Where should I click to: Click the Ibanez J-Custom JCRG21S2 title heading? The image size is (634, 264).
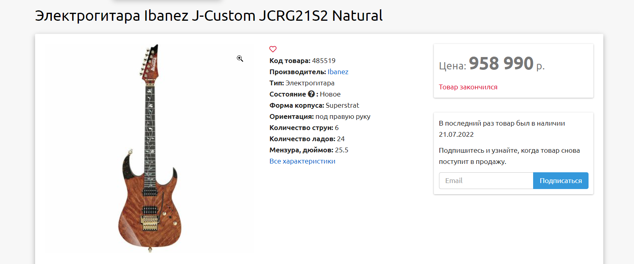click(209, 16)
